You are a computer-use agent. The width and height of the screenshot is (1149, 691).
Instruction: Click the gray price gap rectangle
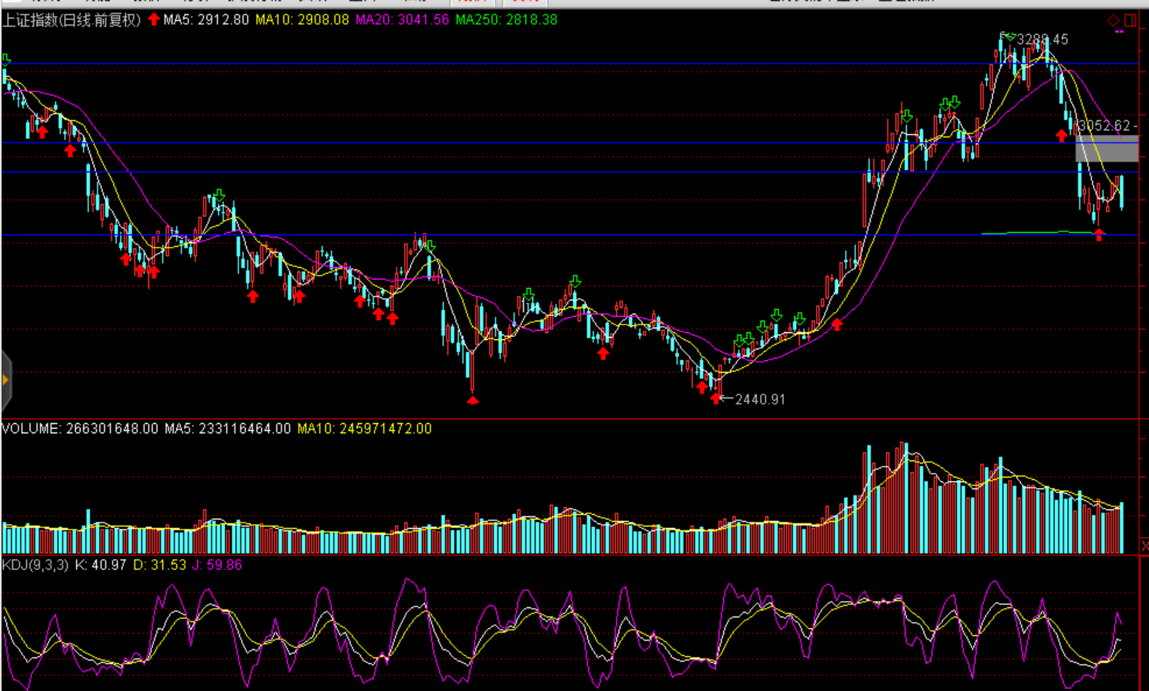pos(1106,149)
